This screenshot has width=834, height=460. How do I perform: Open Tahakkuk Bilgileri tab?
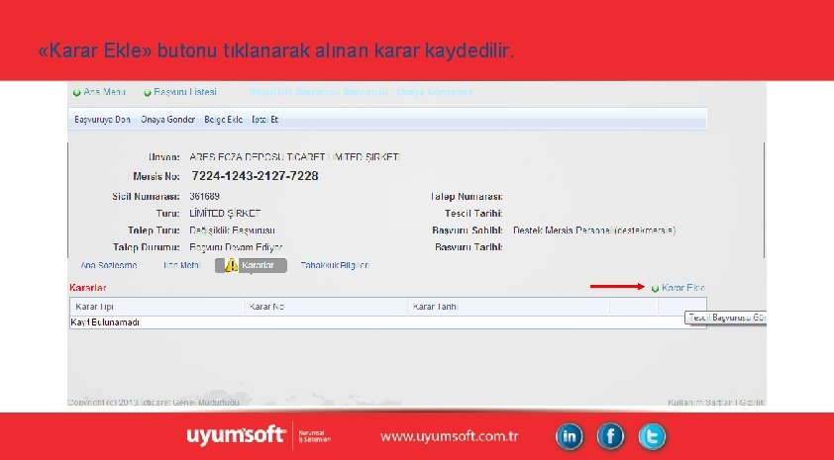(x=335, y=265)
